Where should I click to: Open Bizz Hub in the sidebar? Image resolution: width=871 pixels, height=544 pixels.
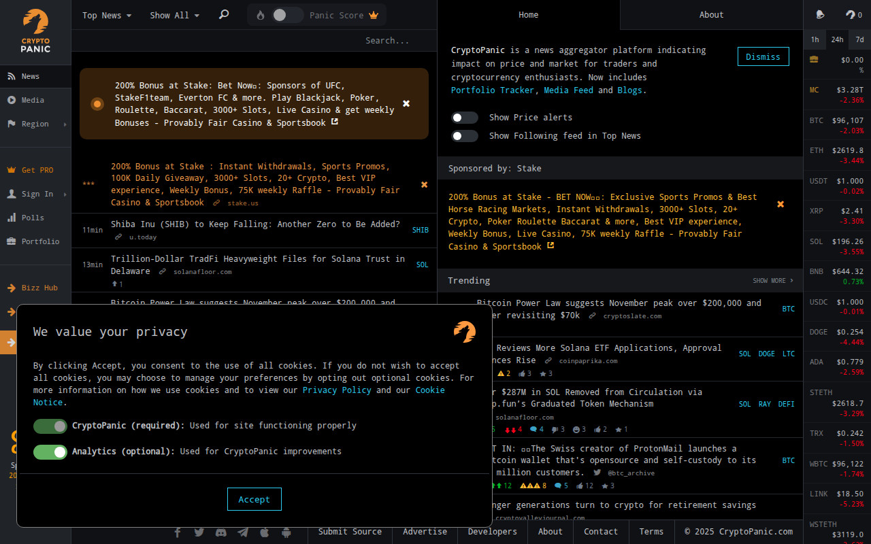tap(35, 288)
